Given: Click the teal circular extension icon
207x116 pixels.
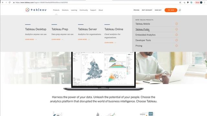Looking at the screenshot, I should [x=191, y=2].
